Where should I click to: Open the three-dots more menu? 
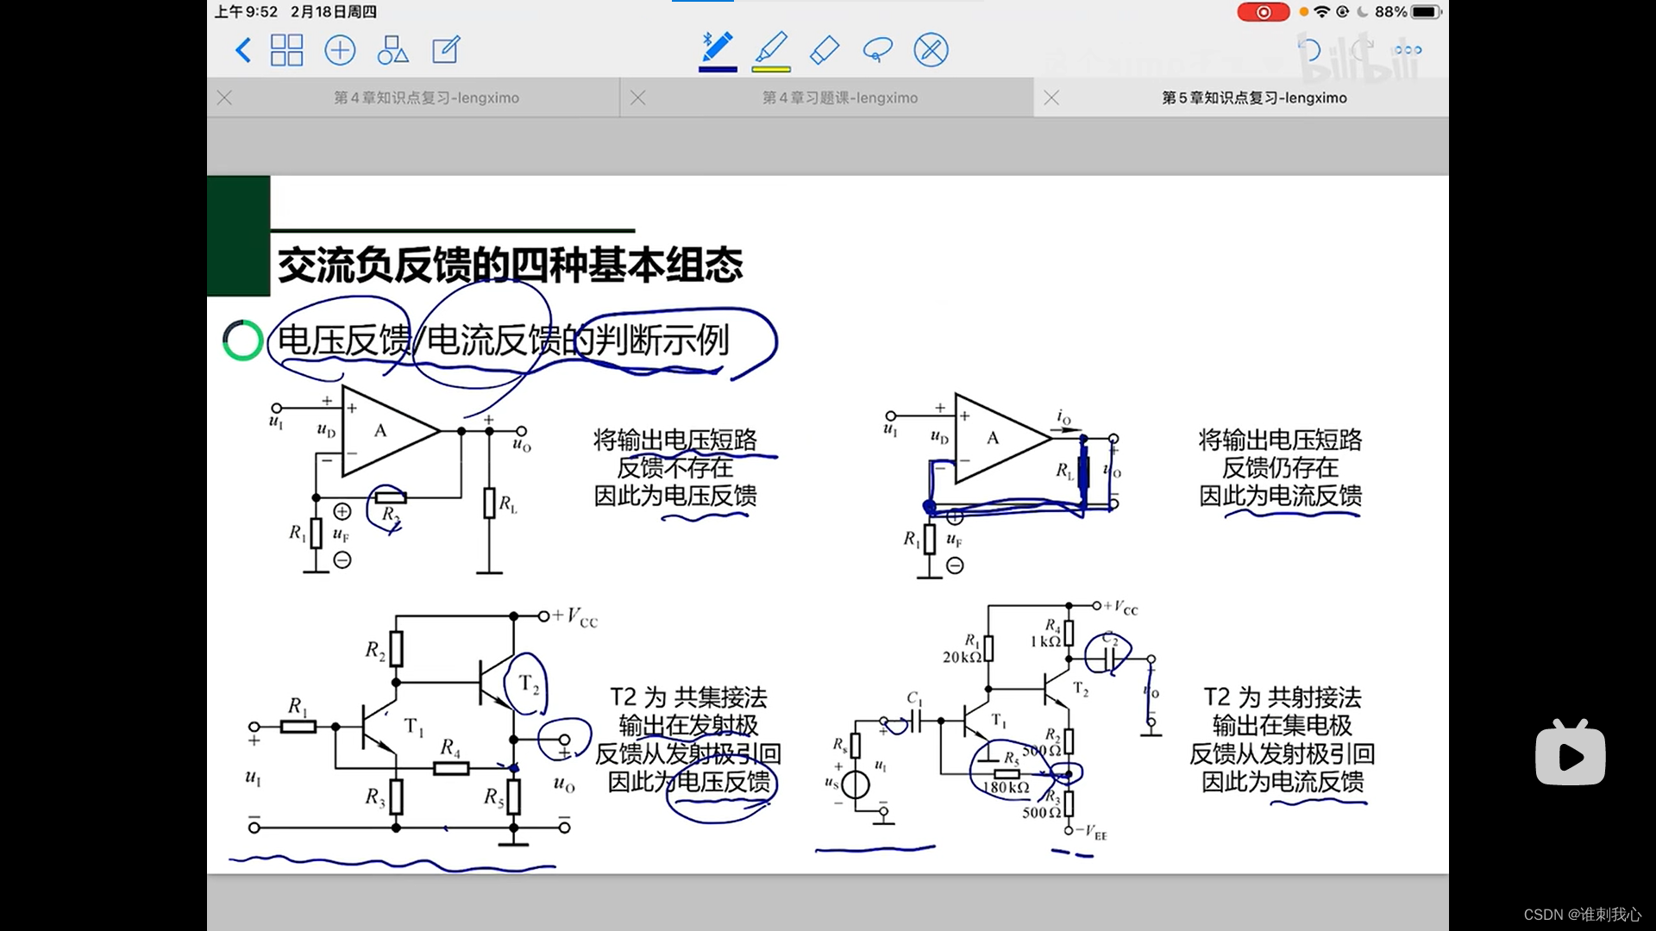(x=1408, y=50)
